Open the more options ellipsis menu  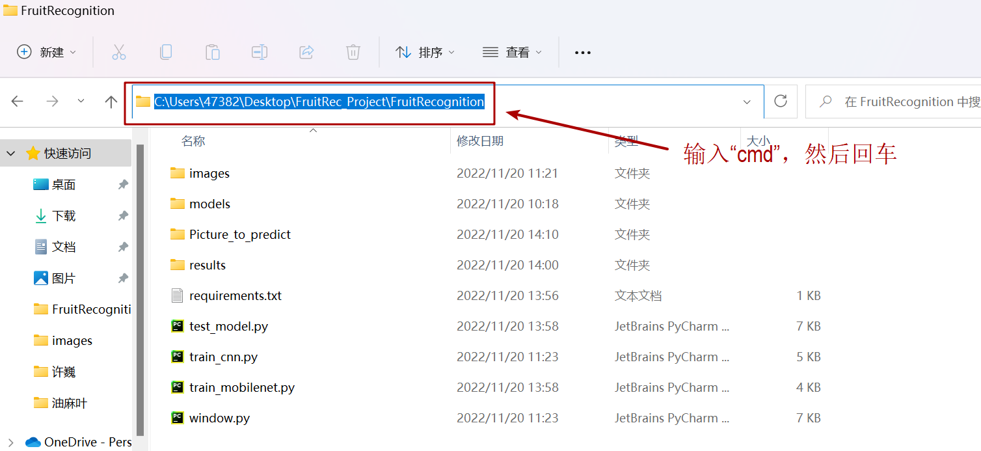[x=583, y=53]
